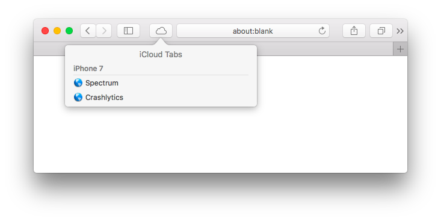
Task: Close the Safari window with red button
Action: pyautogui.click(x=45, y=31)
